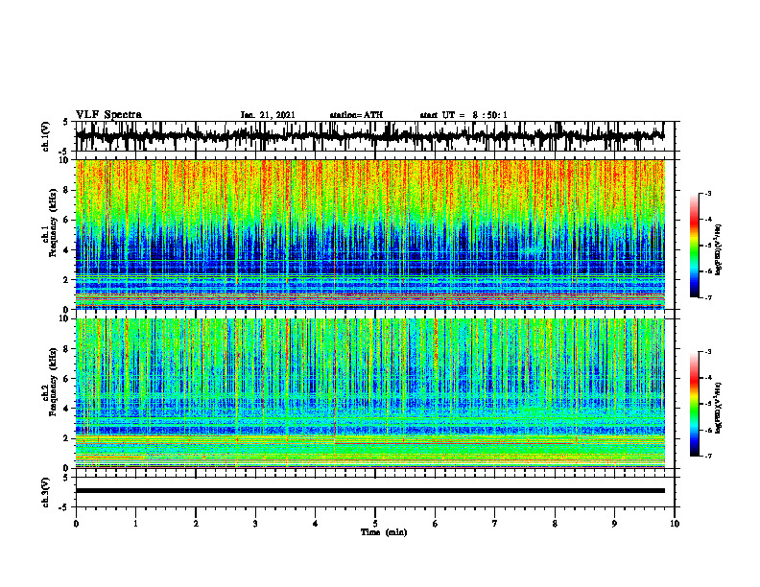Click time axis tick label "3"

click(255, 524)
